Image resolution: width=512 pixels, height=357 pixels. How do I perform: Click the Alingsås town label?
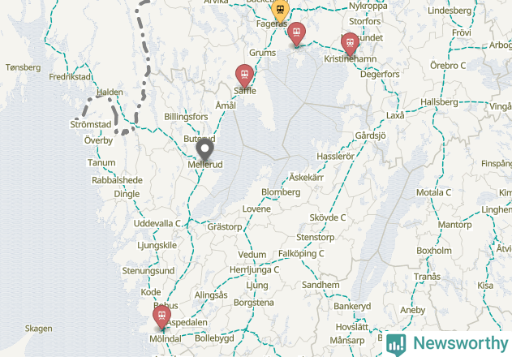click(x=211, y=295)
